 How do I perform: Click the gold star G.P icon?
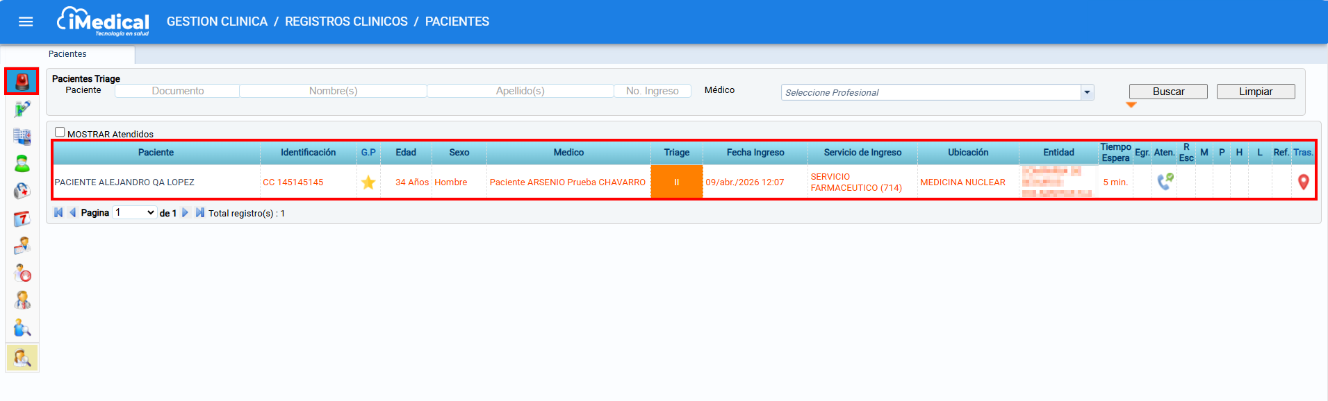tap(368, 182)
